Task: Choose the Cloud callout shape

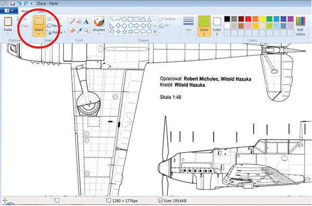Action: [149, 32]
